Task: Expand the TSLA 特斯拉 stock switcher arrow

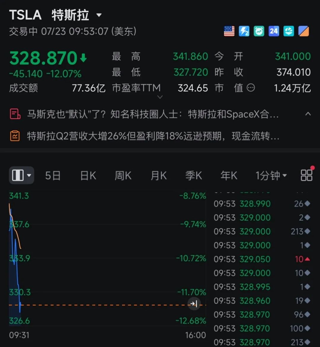Action: [x=99, y=15]
